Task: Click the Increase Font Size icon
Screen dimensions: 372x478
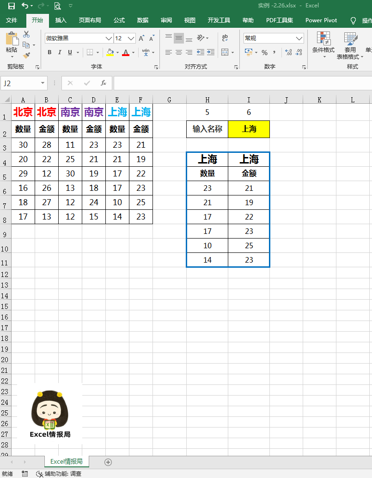Action: pyautogui.click(x=141, y=38)
